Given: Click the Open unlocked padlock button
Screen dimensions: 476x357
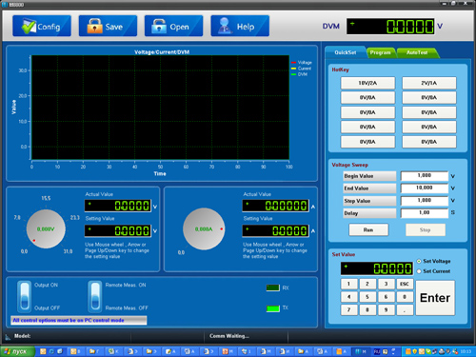Looking at the screenshot, I should tap(173, 26).
